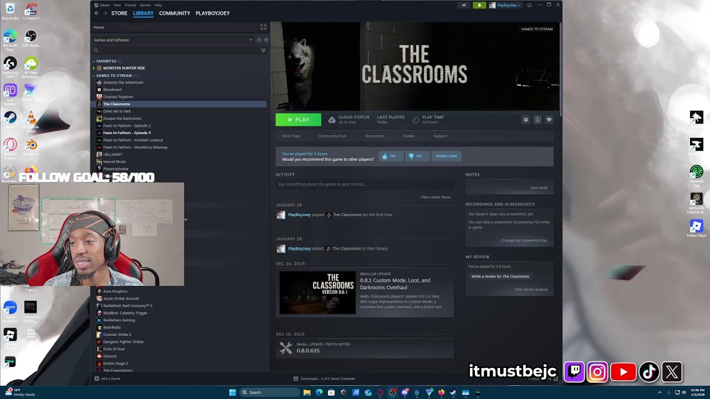
Task: Open Recycle Bin desktop icon
Action: 10,11
